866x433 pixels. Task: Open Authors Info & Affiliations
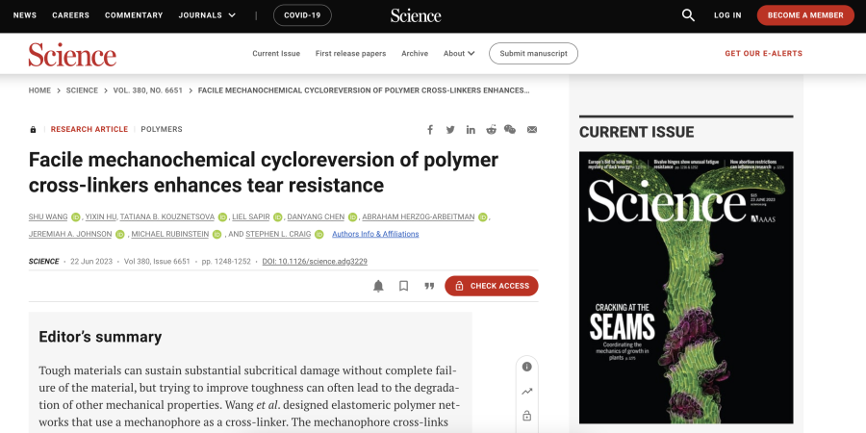click(375, 234)
